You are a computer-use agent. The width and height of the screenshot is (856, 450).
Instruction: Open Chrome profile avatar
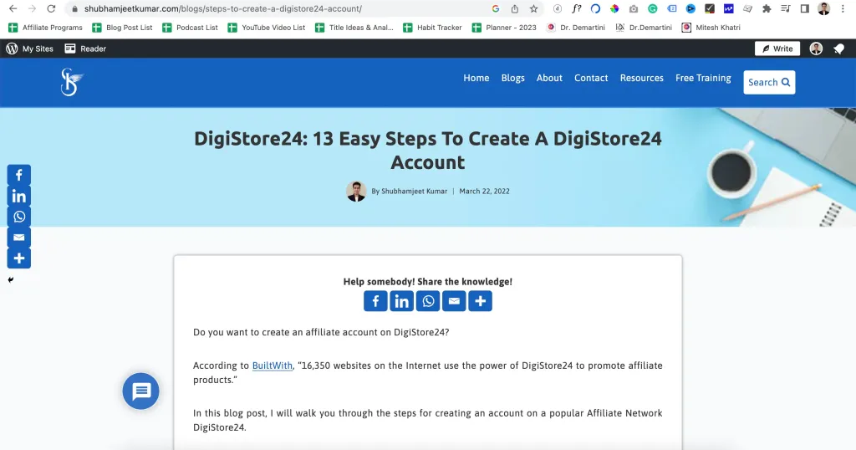pos(823,8)
